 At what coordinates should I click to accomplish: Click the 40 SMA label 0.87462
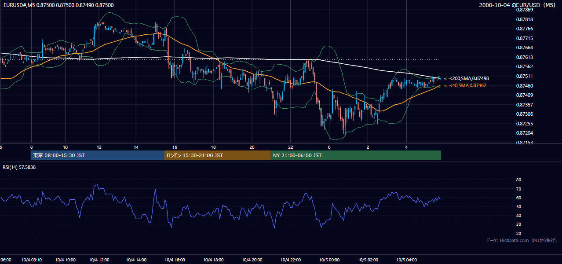465,85
